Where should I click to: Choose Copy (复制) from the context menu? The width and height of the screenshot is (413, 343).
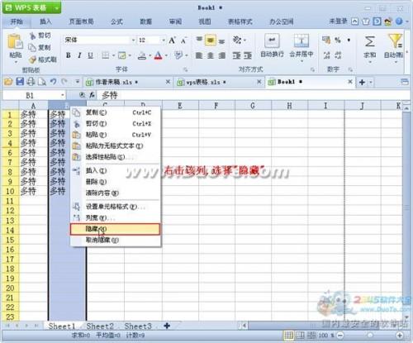tap(116, 112)
